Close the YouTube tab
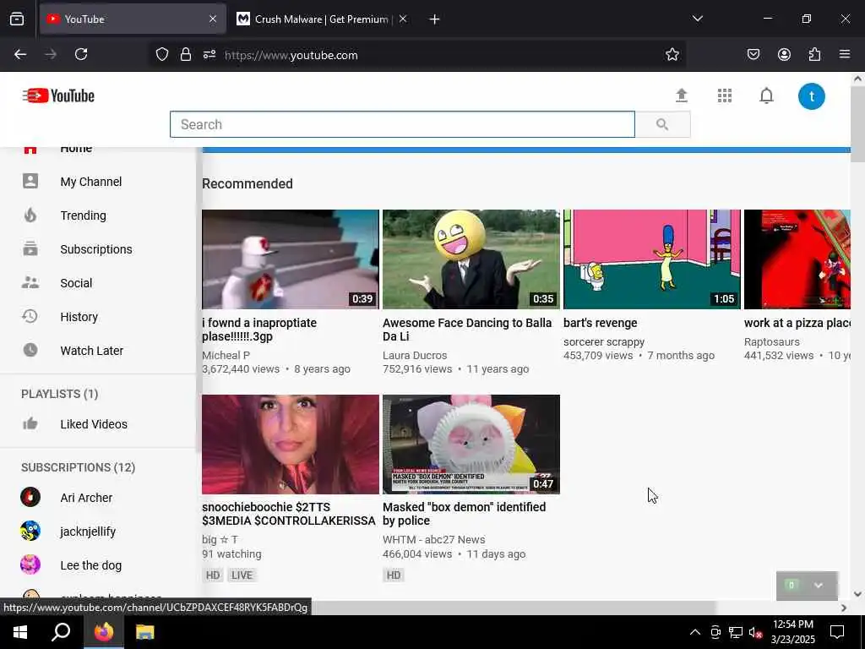Image resolution: width=865 pixels, height=649 pixels. (x=213, y=19)
